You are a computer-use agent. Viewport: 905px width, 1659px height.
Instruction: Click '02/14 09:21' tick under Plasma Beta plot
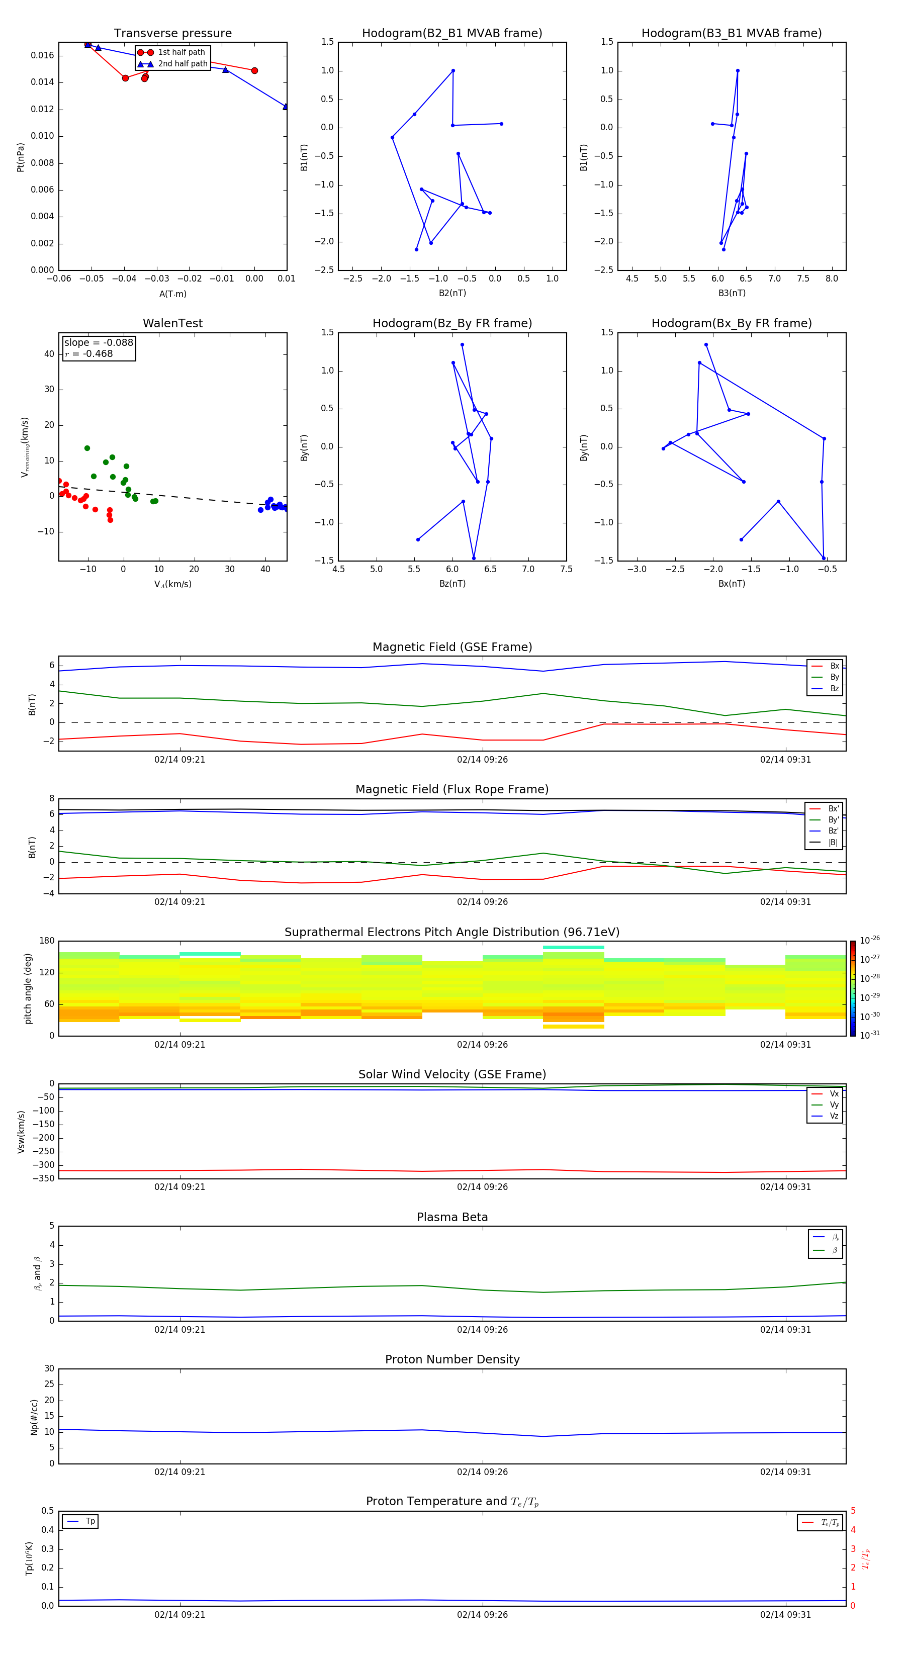click(x=179, y=1330)
